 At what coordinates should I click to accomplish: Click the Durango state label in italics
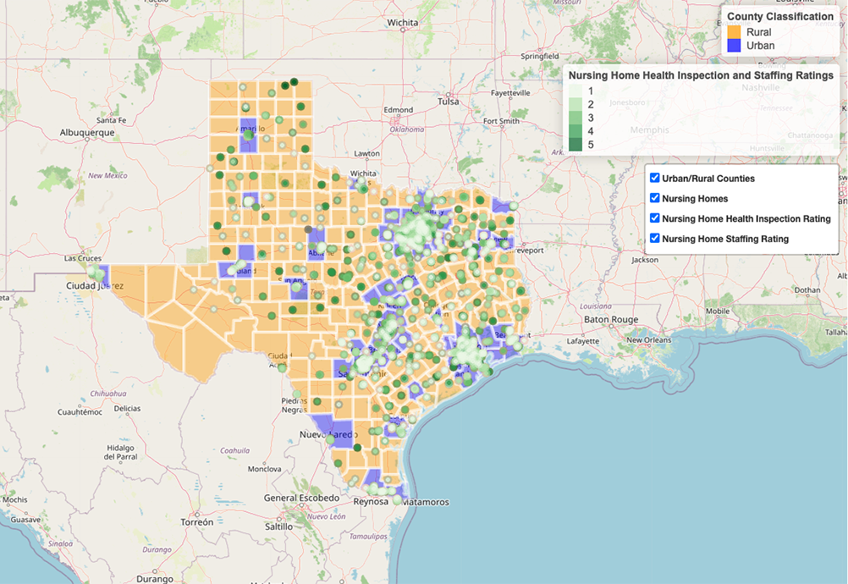pyautogui.click(x=157, y=549)
